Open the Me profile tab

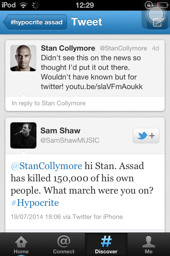149,245
